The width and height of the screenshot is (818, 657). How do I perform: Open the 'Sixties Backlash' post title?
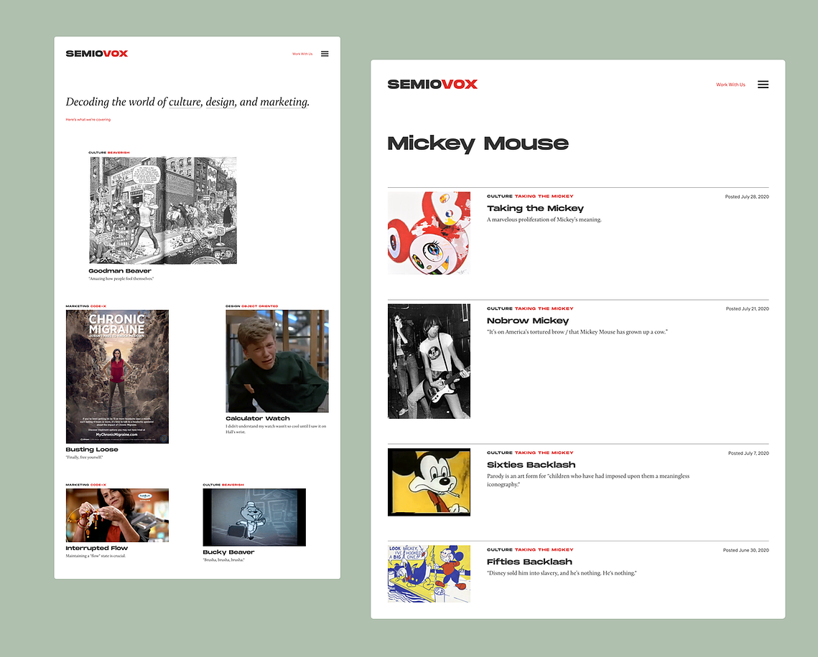click(x=531, y=465)
